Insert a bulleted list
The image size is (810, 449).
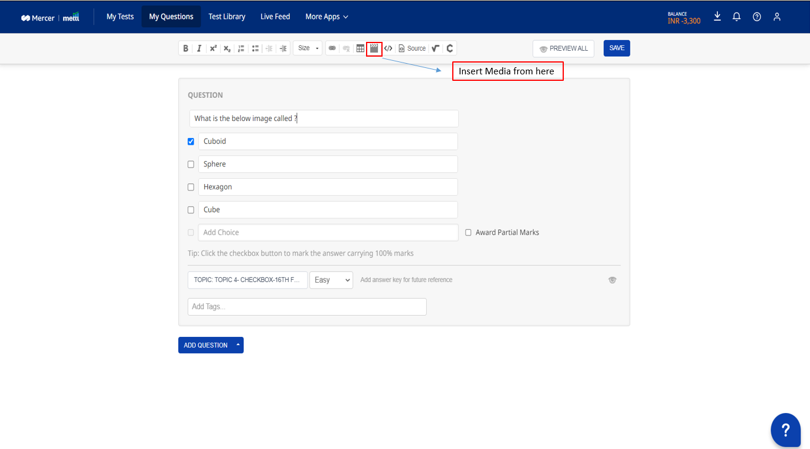click(255, 48)
